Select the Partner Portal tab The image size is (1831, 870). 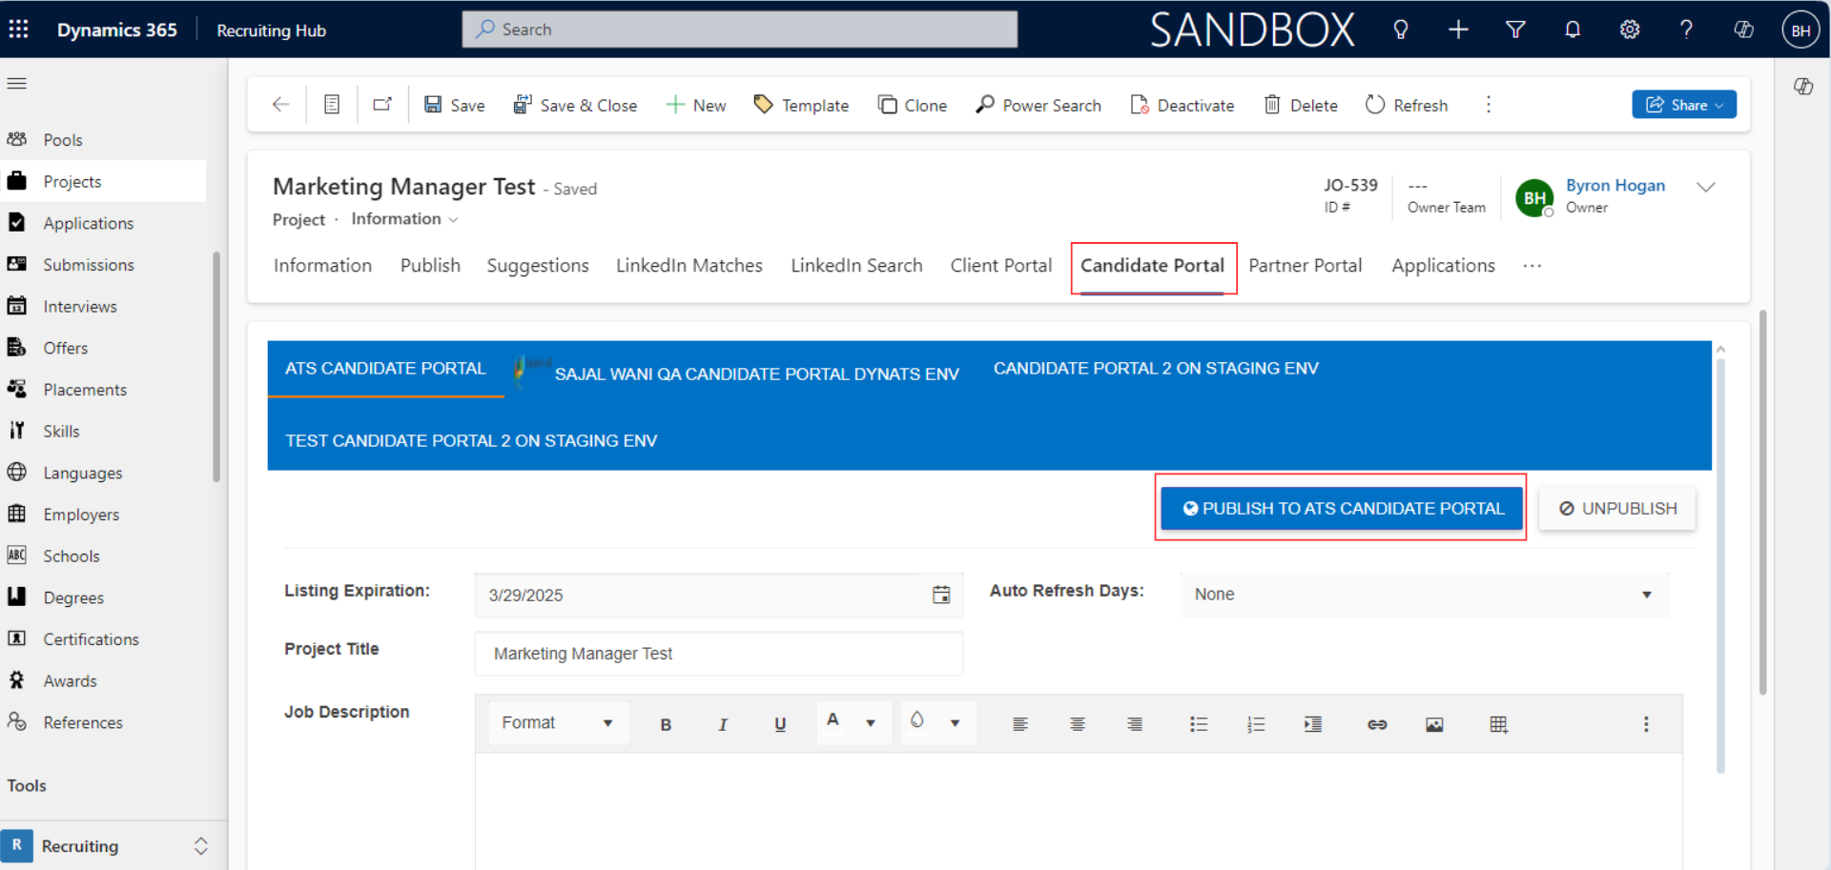coord(1306,266)
